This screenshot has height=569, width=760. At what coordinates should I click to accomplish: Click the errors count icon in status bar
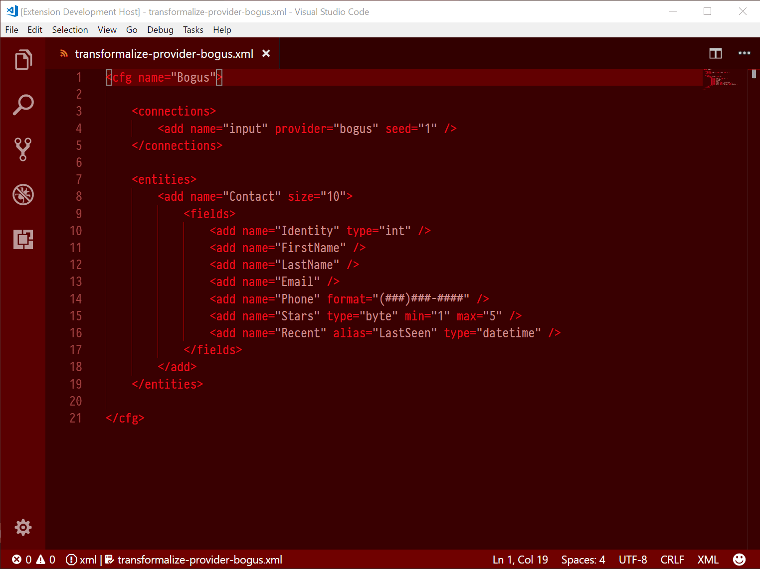pyautogui.click(x=17, y=560)
